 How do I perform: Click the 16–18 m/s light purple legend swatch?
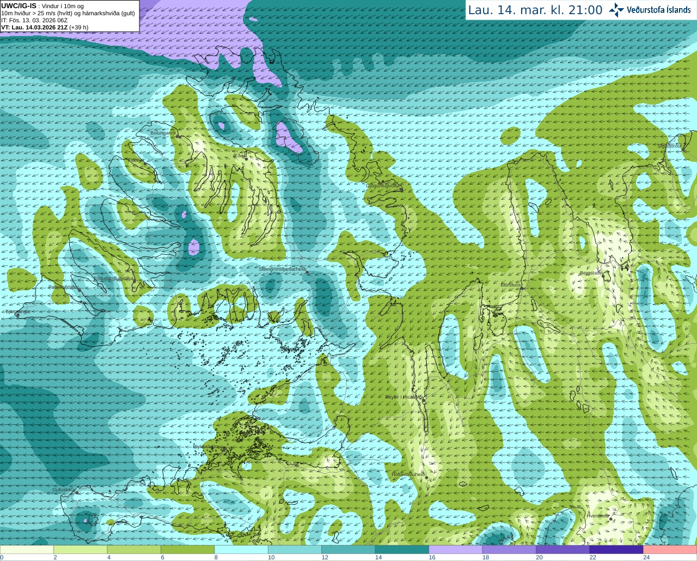point(456,550)
